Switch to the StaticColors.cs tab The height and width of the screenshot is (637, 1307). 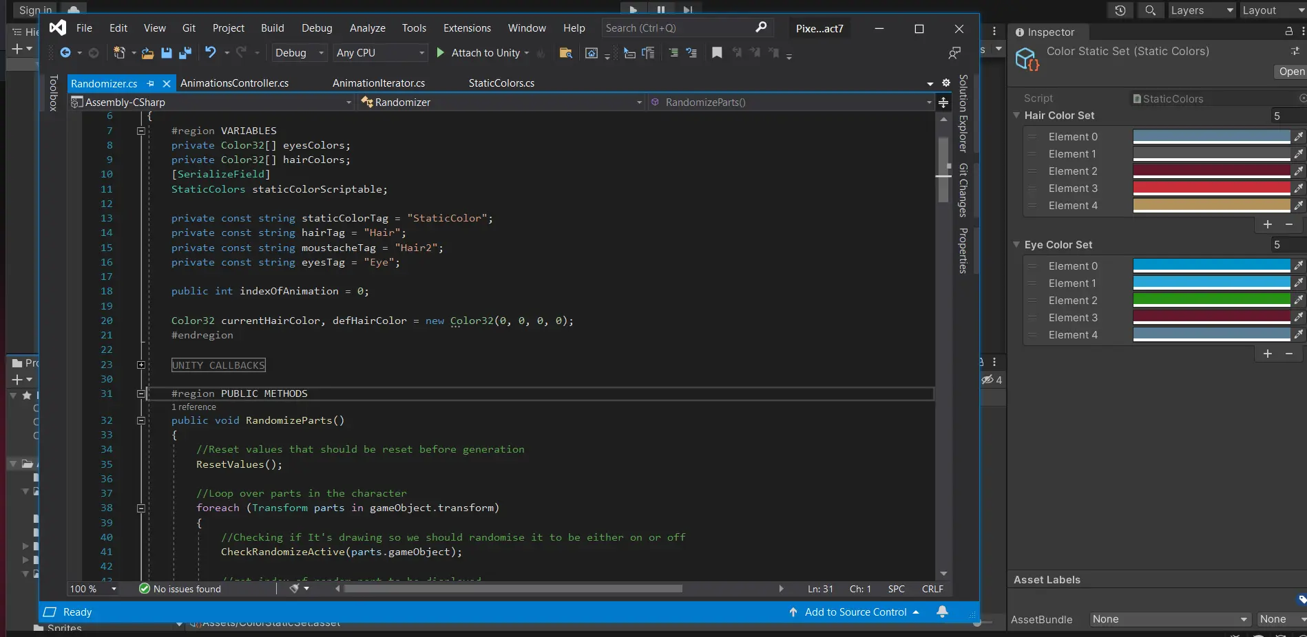coord(501,83)
